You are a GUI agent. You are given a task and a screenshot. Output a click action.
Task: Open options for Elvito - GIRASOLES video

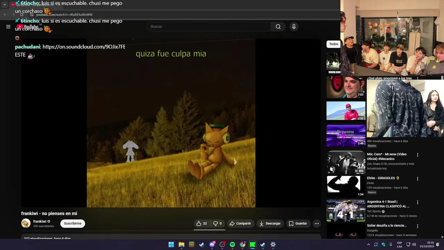point(418,178)
